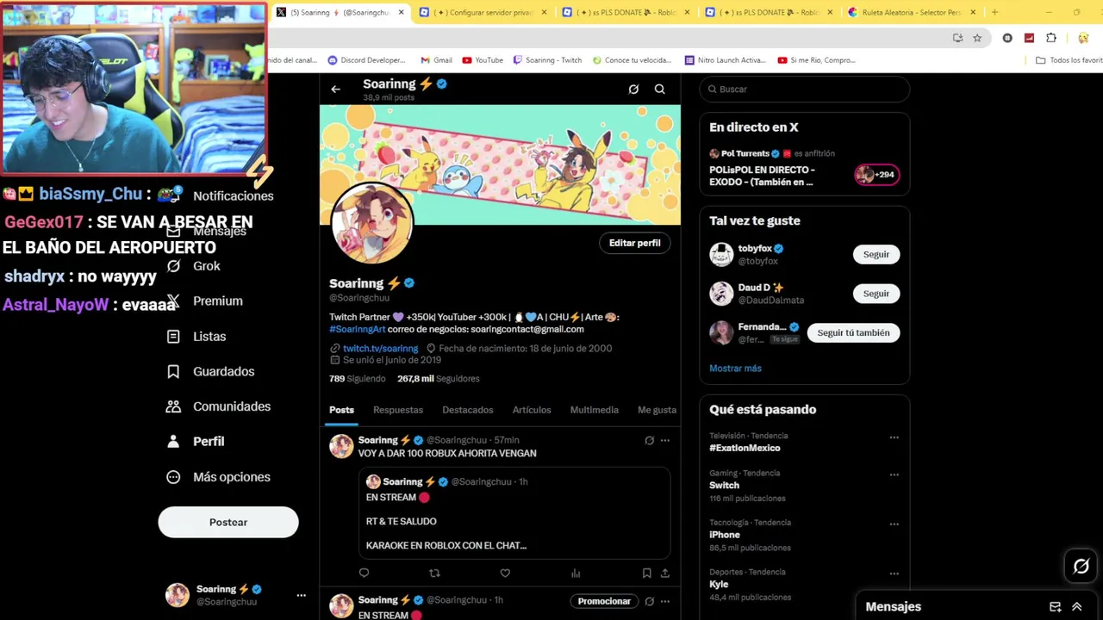Repost the 100 ROBUX post
The image size is (1103, 620).
[434, 573]
